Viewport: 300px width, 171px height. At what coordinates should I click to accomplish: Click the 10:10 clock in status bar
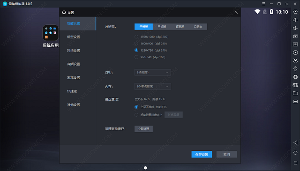coord(282,12)
